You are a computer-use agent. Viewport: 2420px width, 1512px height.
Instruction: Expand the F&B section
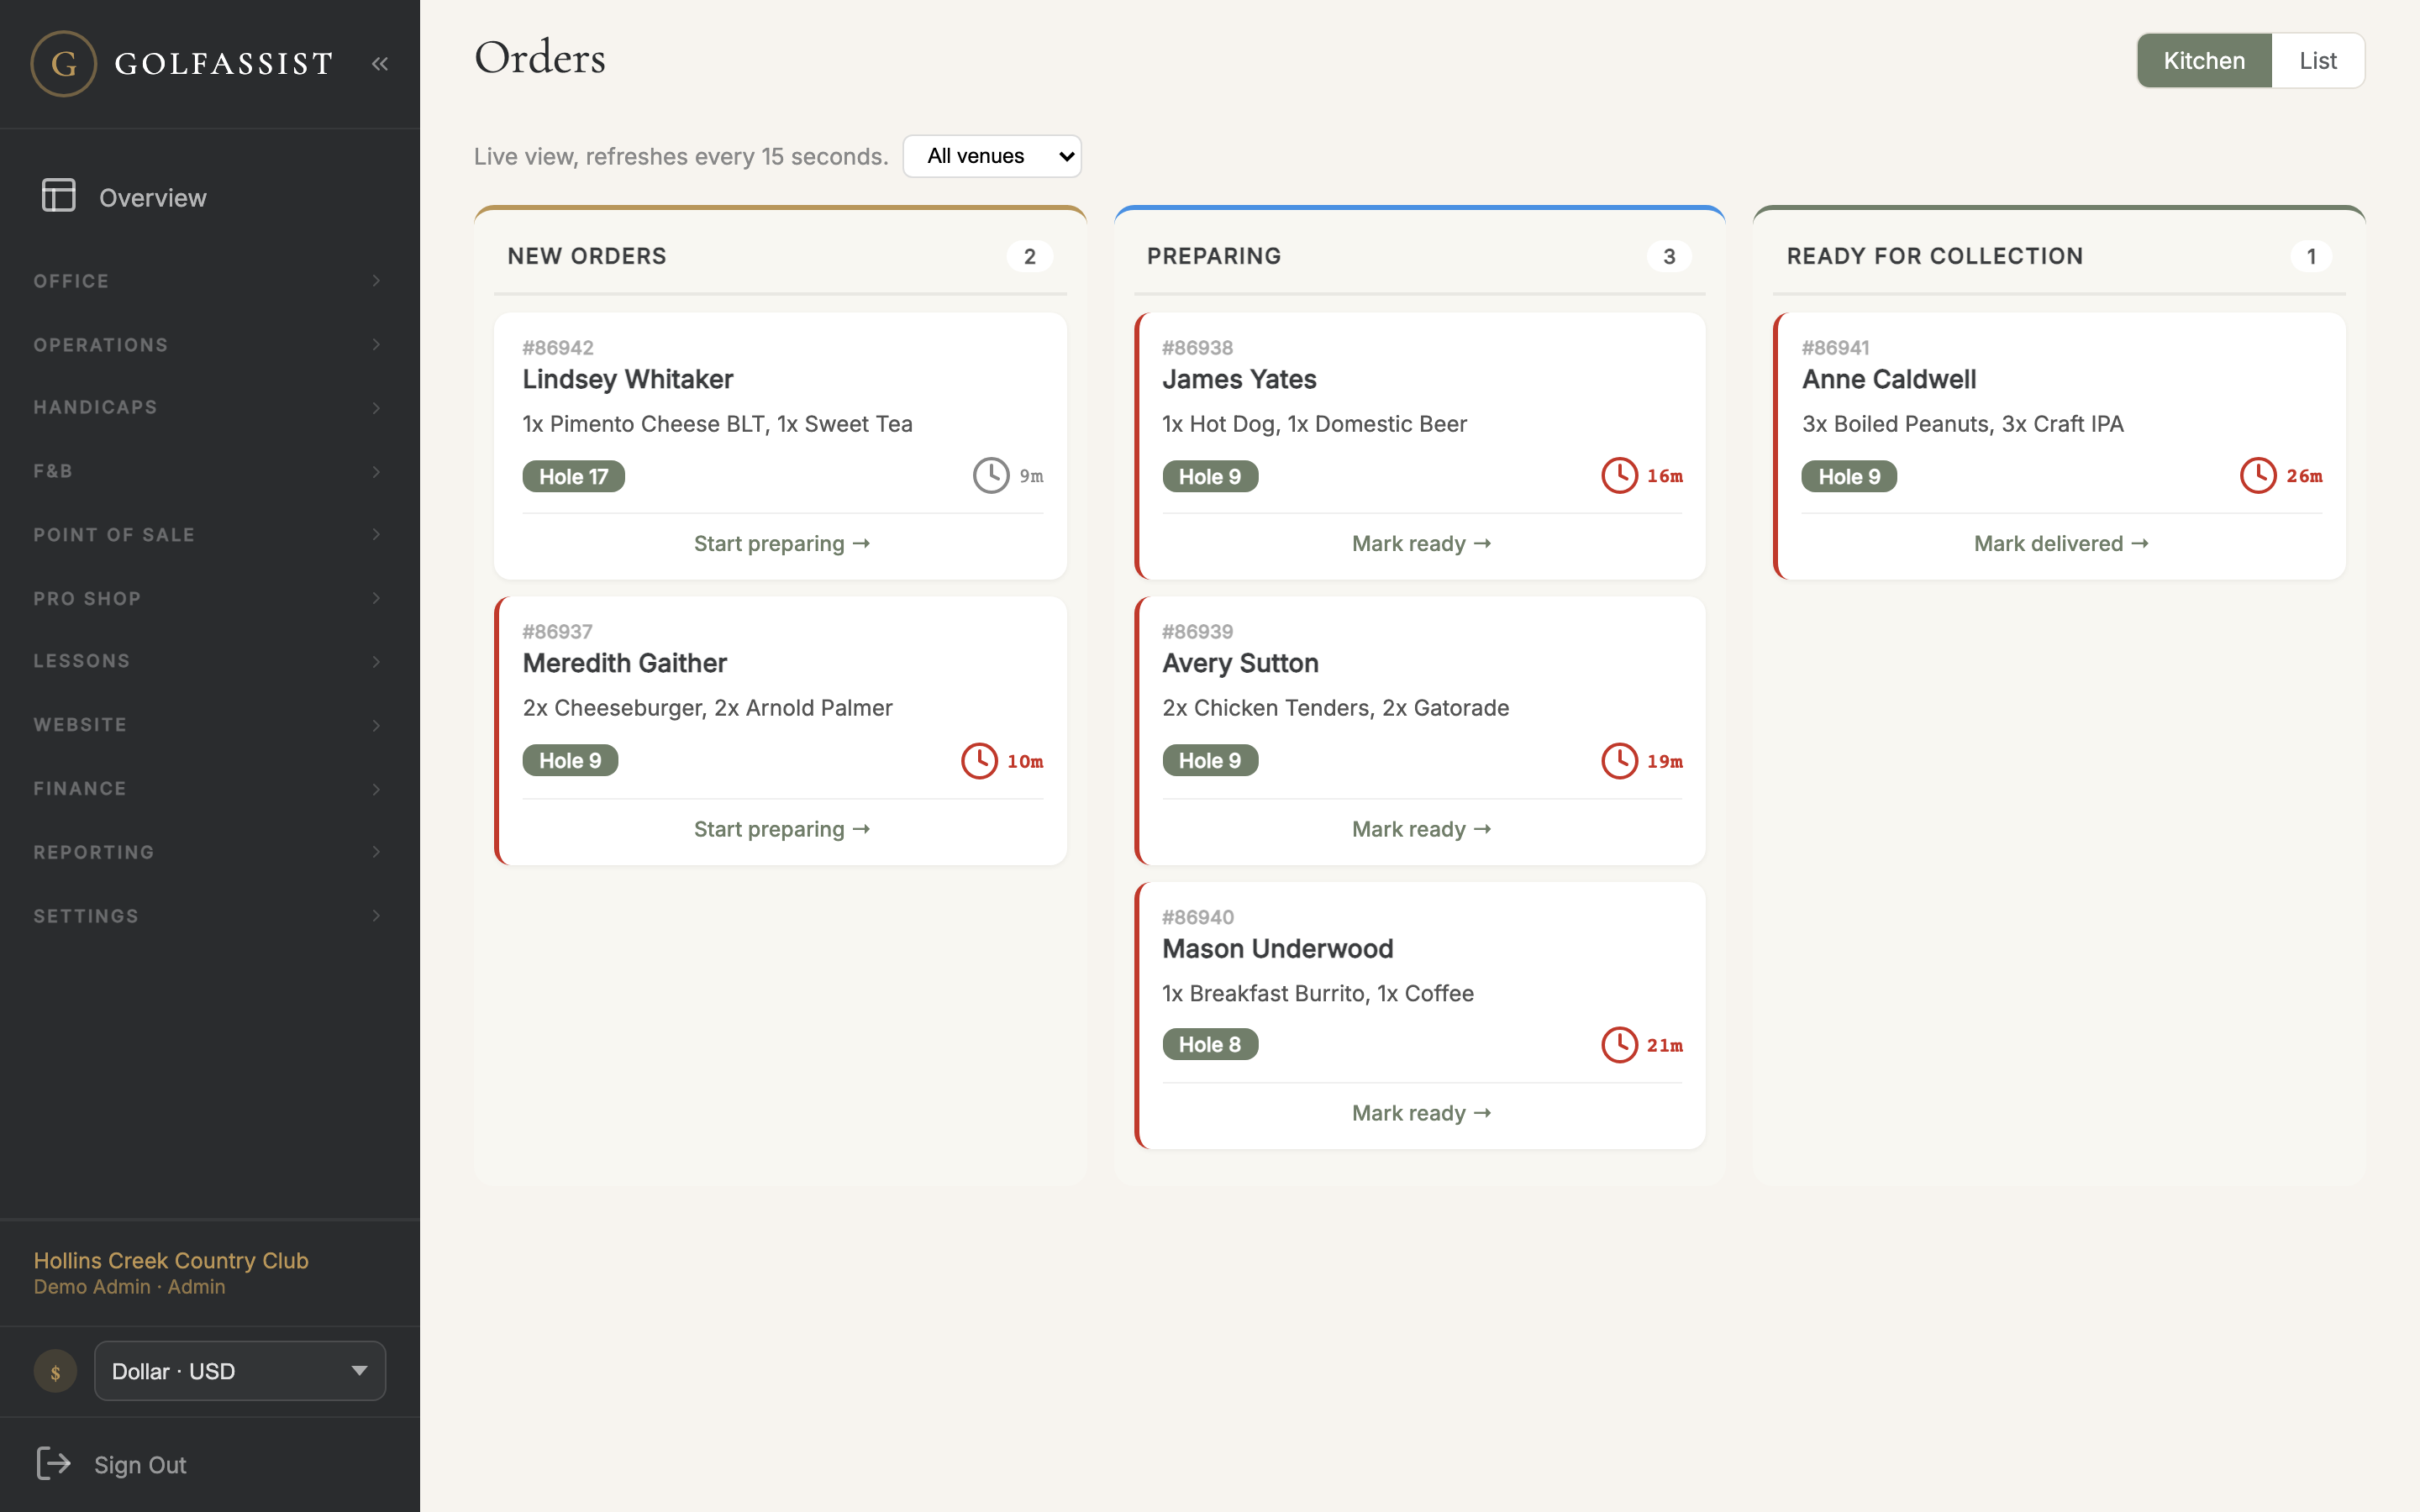[209, 471]
